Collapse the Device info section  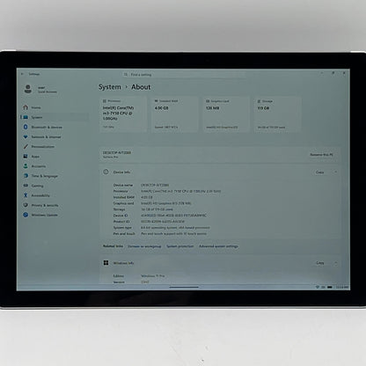(336, 172)
